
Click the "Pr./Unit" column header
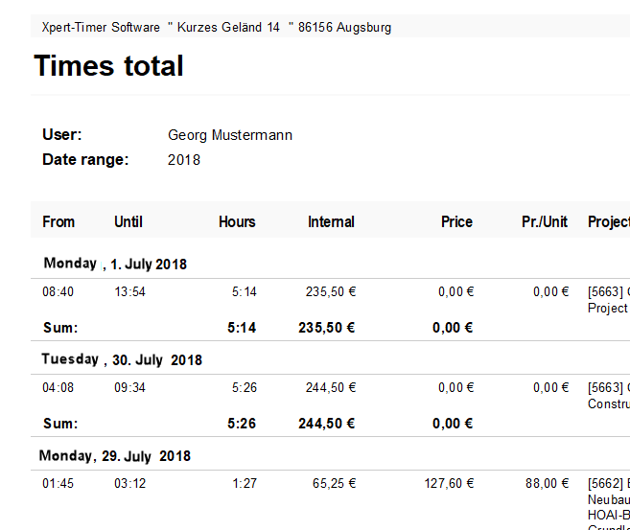tap(545, 221)
